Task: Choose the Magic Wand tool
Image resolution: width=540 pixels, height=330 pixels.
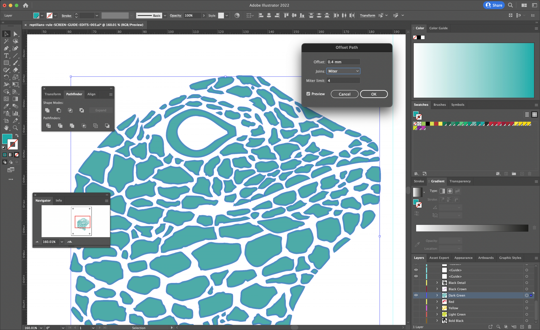Action: 6,41
